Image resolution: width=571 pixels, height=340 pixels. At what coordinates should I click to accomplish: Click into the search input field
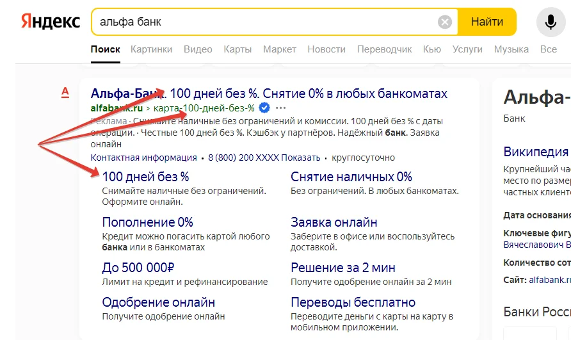(x=262, y=22)
